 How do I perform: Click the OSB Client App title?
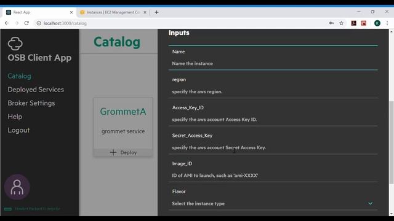(39, 58)
